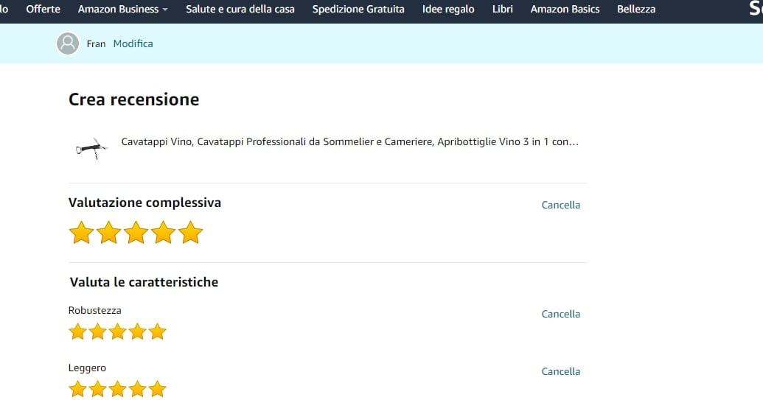
Task: Click the corkscrew product thumbnail
Action: (x=91, y=149)
